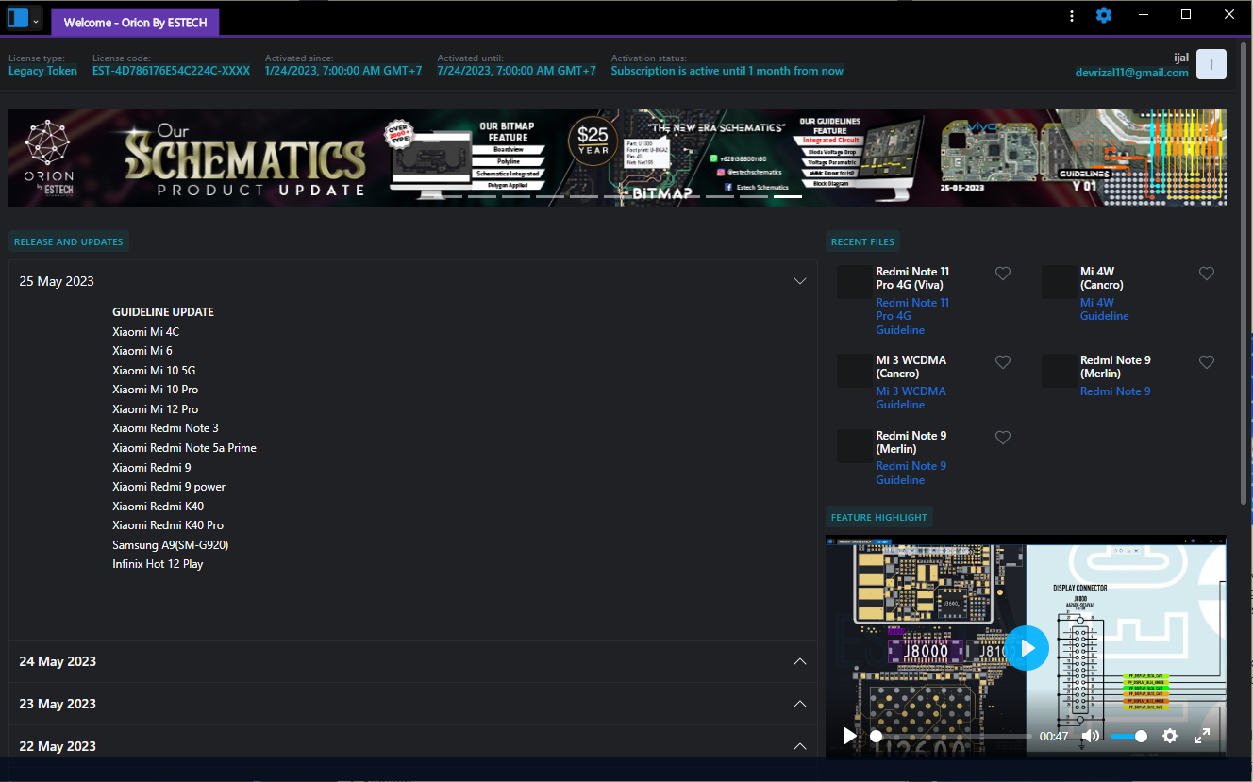Click the activated since date 1/24/2023

click(343, 71)
